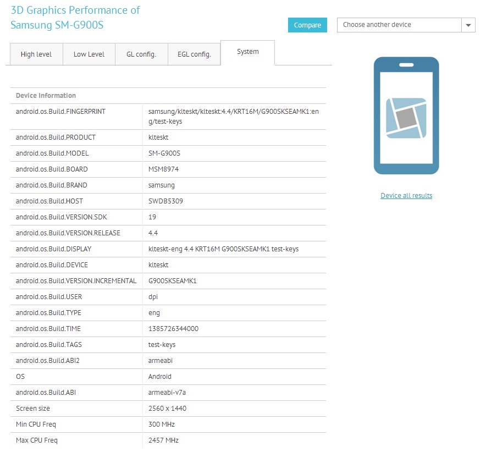Select the test-keys tags value
The height and width of the screenshot is (452, 486).
pyautogui.click(x=162, y=345)
